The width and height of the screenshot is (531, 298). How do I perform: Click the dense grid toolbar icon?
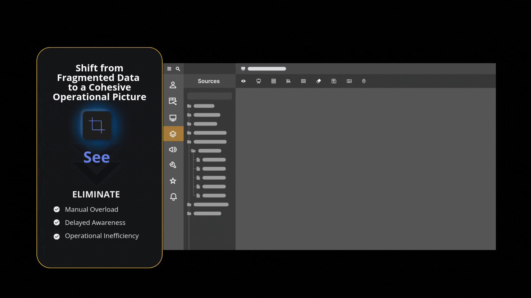tap(274, 81)
